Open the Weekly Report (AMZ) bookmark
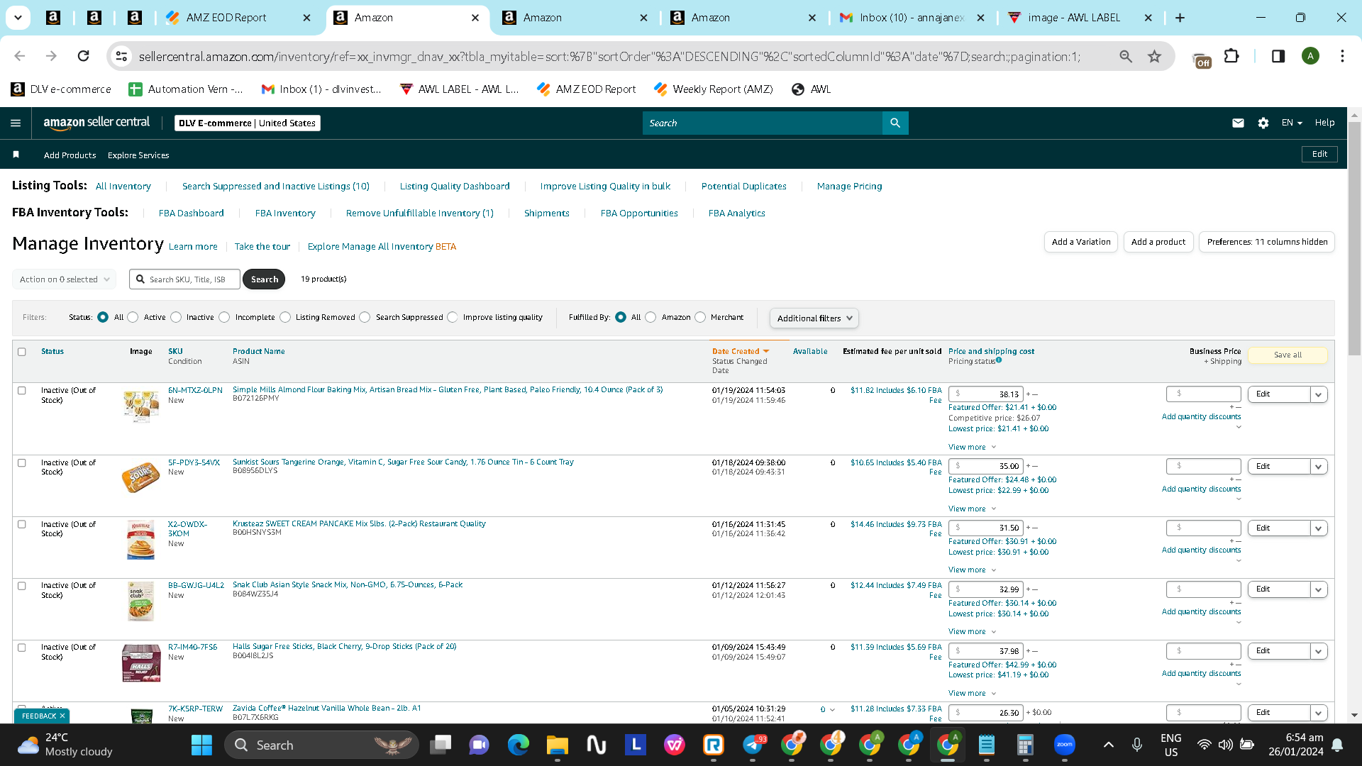The width and height of the screenshot is (1362, 766). (713, 89)
